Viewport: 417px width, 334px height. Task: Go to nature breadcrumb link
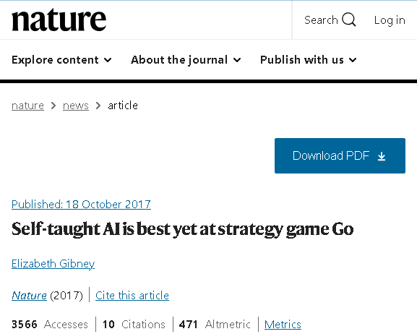coord(27,106)
